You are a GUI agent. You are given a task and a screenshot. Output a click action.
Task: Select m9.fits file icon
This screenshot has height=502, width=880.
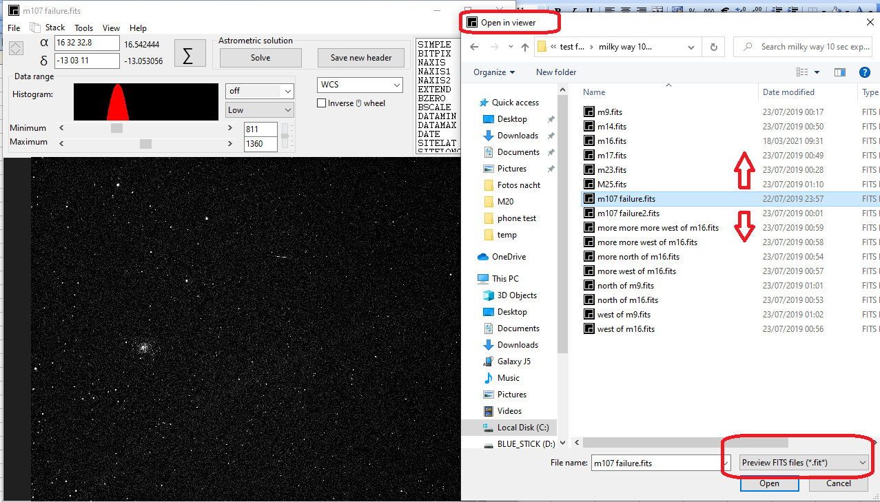pyautogui.click(x=589, y=112)
